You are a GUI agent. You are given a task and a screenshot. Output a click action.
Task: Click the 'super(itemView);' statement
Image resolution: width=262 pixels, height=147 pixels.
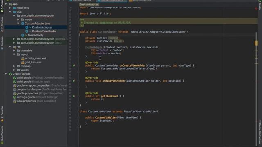coord(102,121)
